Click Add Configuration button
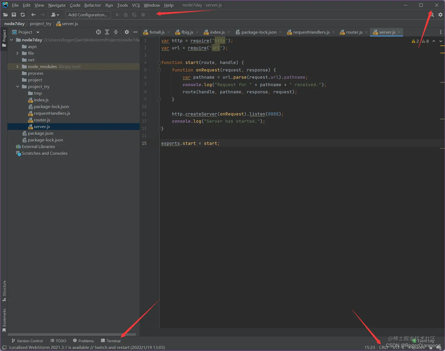This screenshot has width=445, height=351. pyautogui.click(x=88, y=15)
